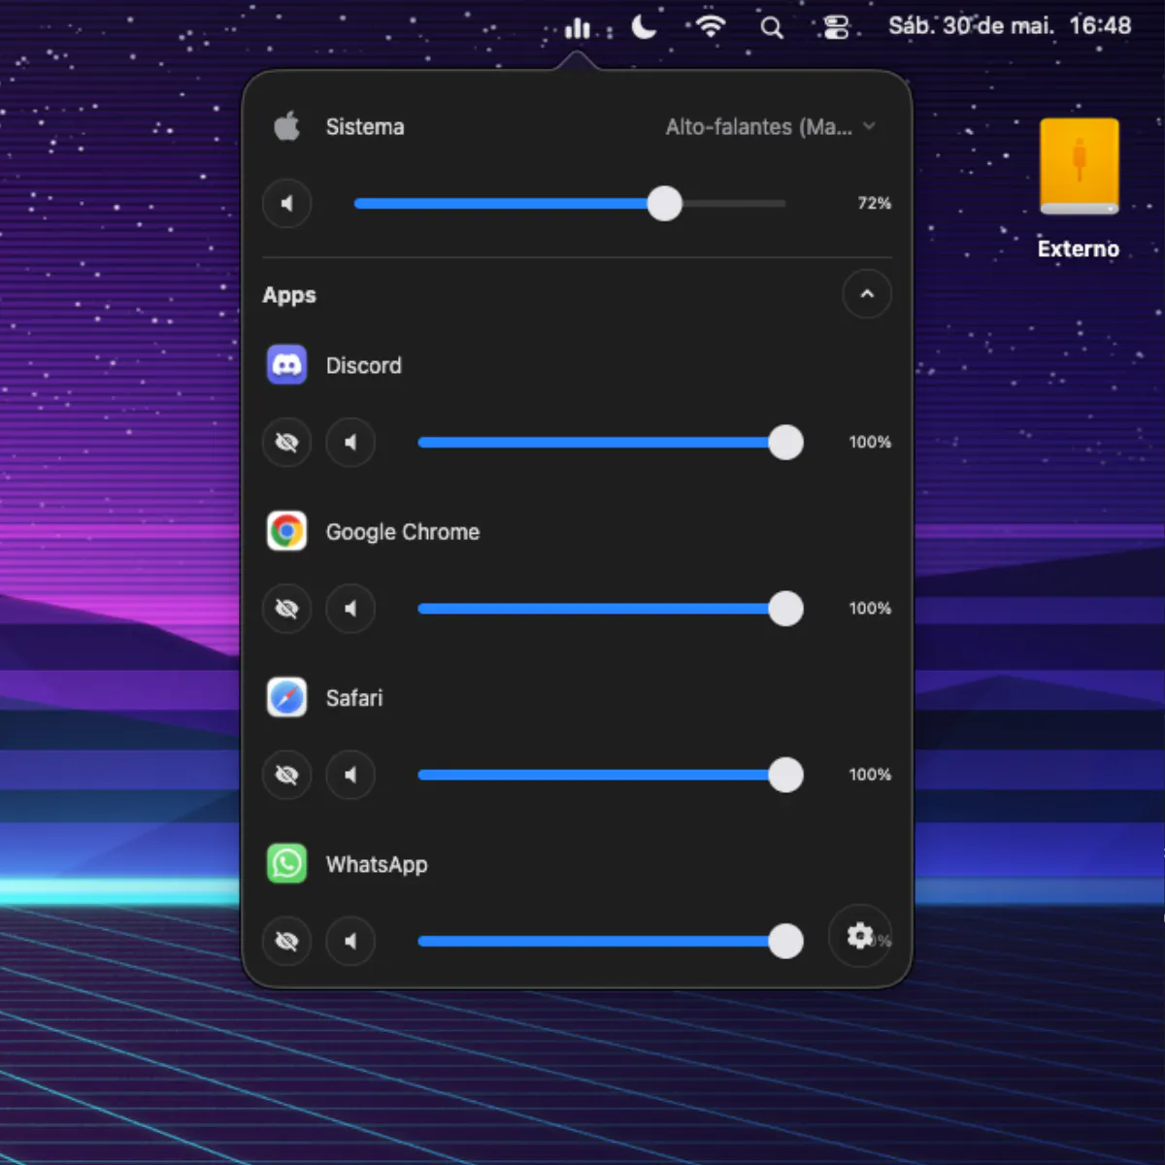The width and height of the screenshot is (1165, 1165).
Task: Click the WhatsApp app icon
Action: click(x=286, y=863)
